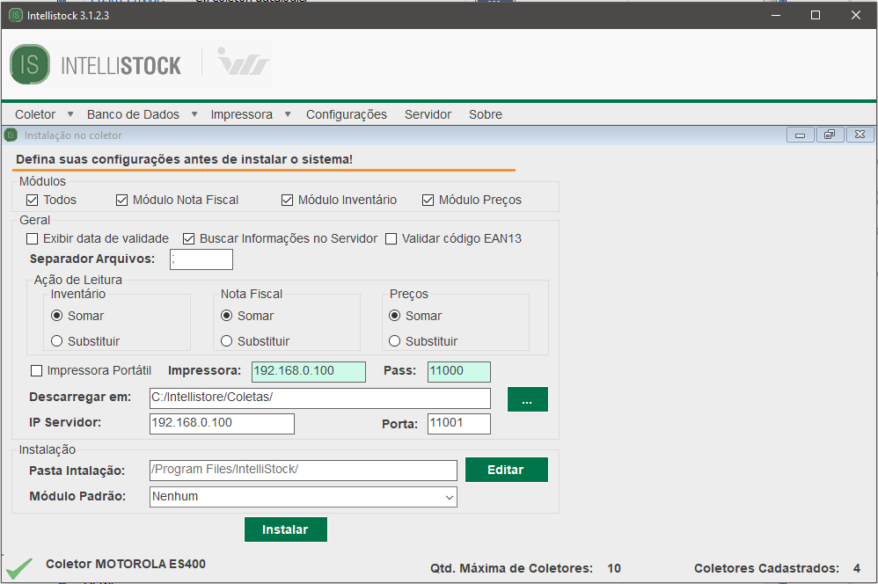Image resolution: width=878 pixels, height=584 pixels.
Task: Open the Configurações menu
Action: click(346, 114)
